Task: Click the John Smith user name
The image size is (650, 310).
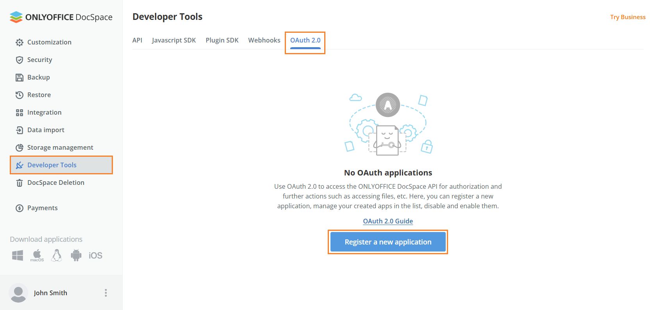Action: click(x=50, y=293)
